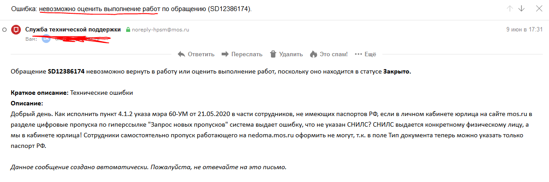Close the opened email with X
Screen dimensions: 549x182
tap(539, 8)
